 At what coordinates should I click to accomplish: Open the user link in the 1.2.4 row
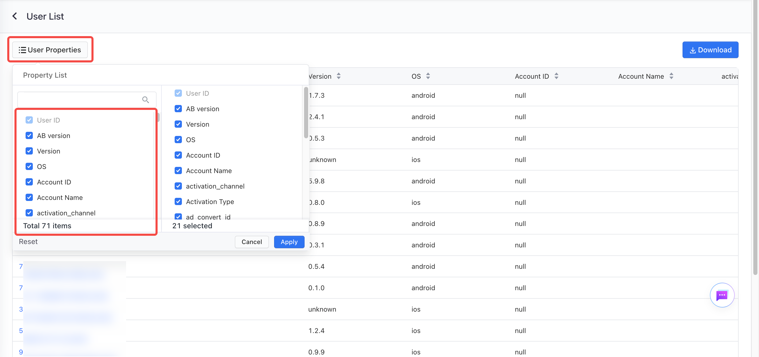(21, 330)
